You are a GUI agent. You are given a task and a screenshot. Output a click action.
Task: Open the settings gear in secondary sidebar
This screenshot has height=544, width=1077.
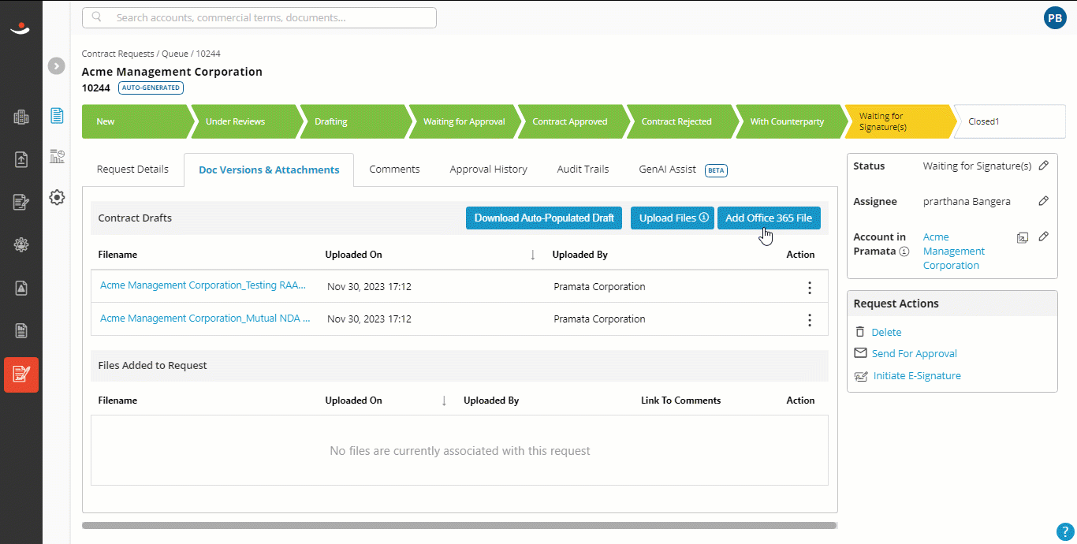coord(57,197)
